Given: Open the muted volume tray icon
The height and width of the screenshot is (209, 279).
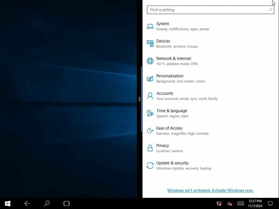Looking at the screenshot, I should tap(230, 204).
